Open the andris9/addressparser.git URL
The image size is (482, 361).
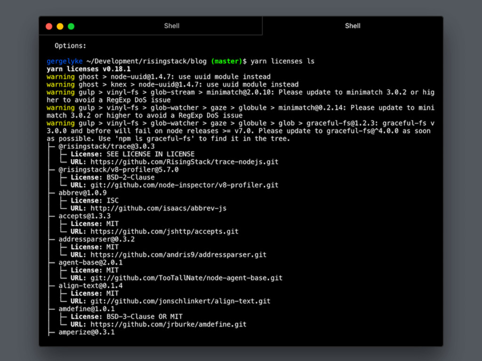[178, 254]
